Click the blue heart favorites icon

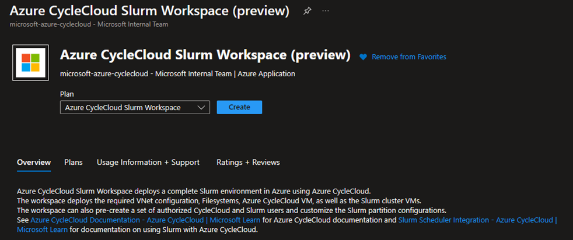coord(363,57)
